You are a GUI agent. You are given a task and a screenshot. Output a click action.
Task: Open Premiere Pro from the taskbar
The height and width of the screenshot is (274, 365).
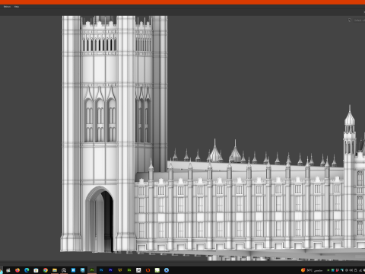pyautogui.click(x=110, y=270)
